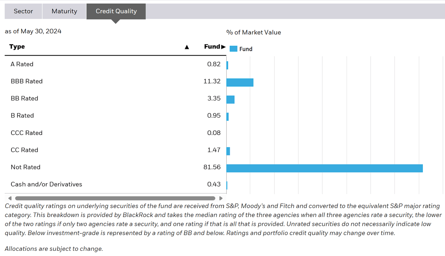The width and height of the screenshot is (445, 256).
Task: Select the 'CCC Rated' row label
Action: (x=26, y=133)
